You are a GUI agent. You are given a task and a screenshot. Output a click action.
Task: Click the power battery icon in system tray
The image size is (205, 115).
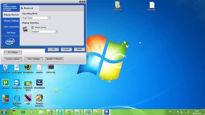point(182,112)
